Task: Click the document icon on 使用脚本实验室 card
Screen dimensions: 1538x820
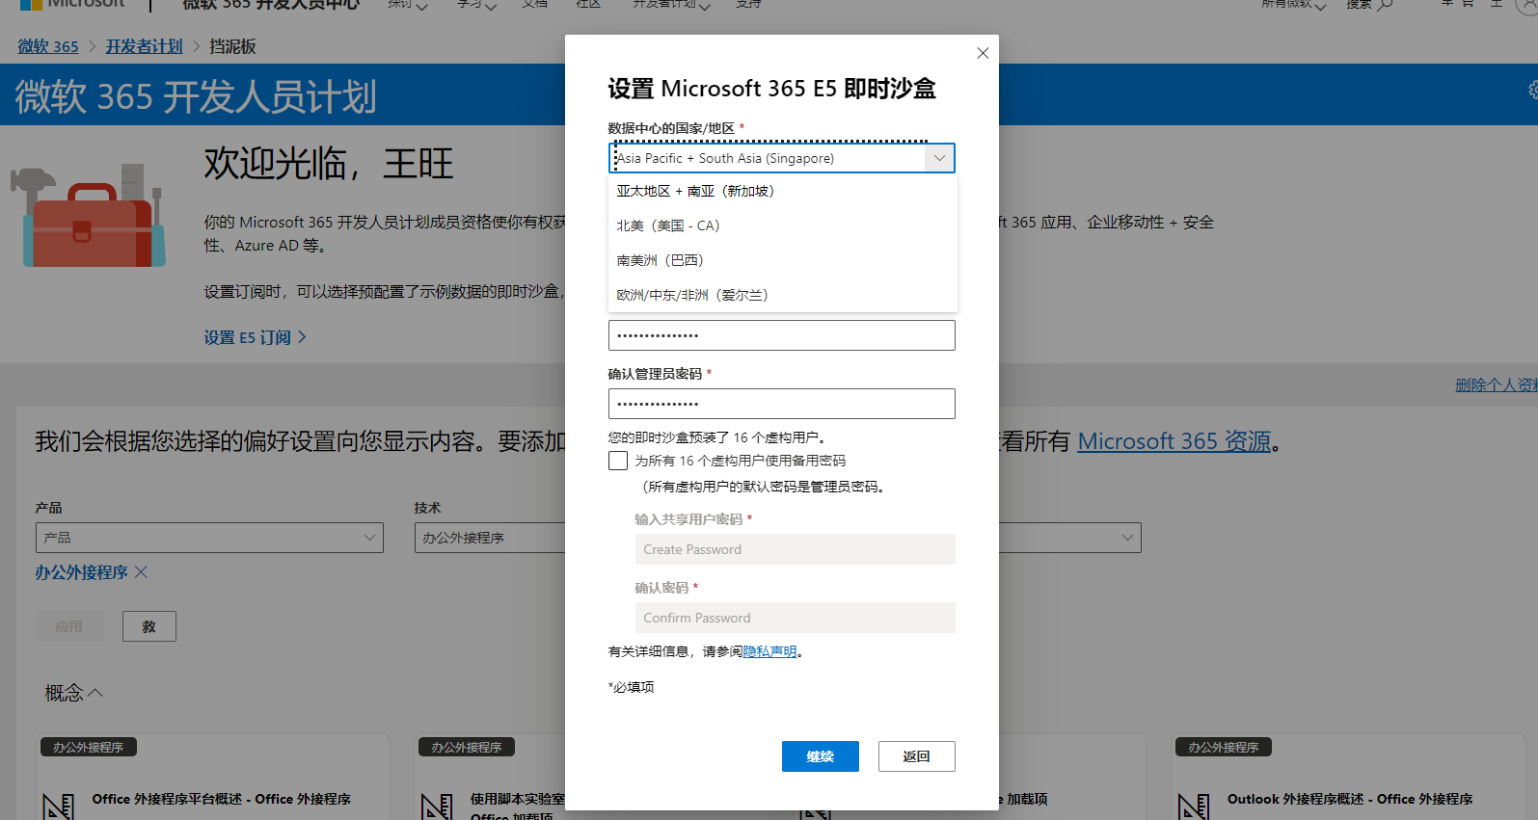Action: pyautogui.click(x=437, y=807)
